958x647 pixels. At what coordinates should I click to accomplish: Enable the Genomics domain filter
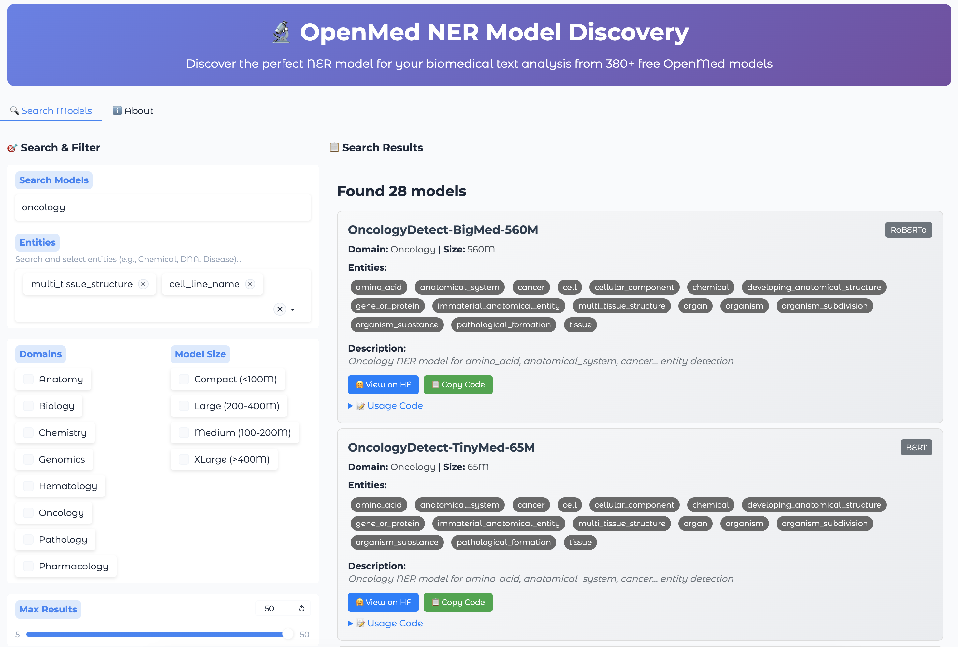coord(28,459)
